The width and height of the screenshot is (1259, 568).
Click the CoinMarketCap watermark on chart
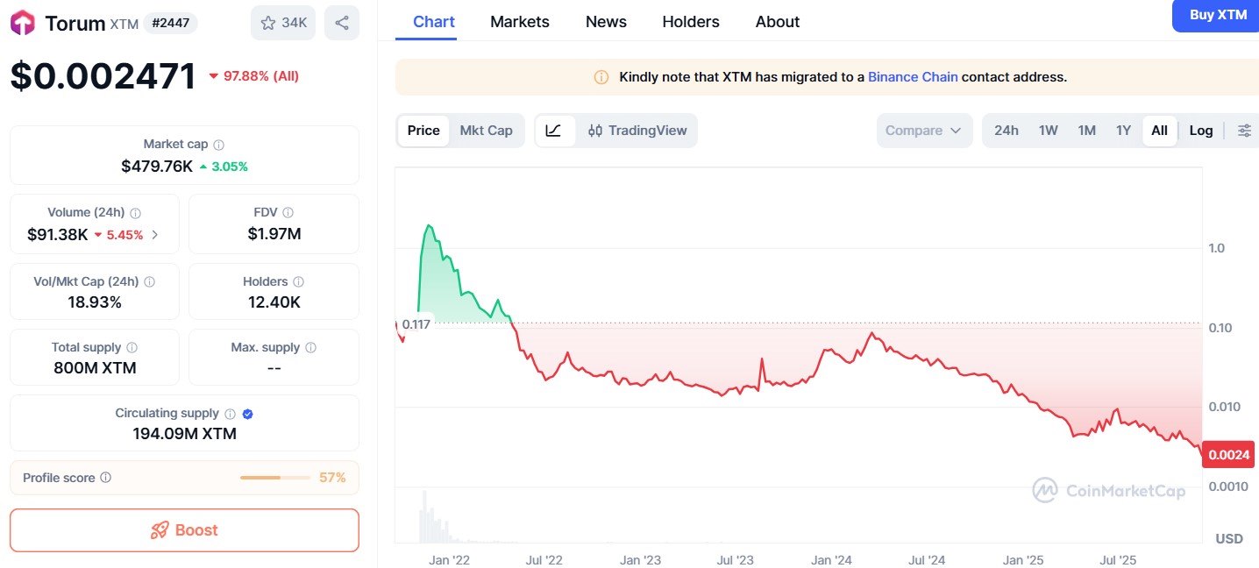[x=1109, y=491]
